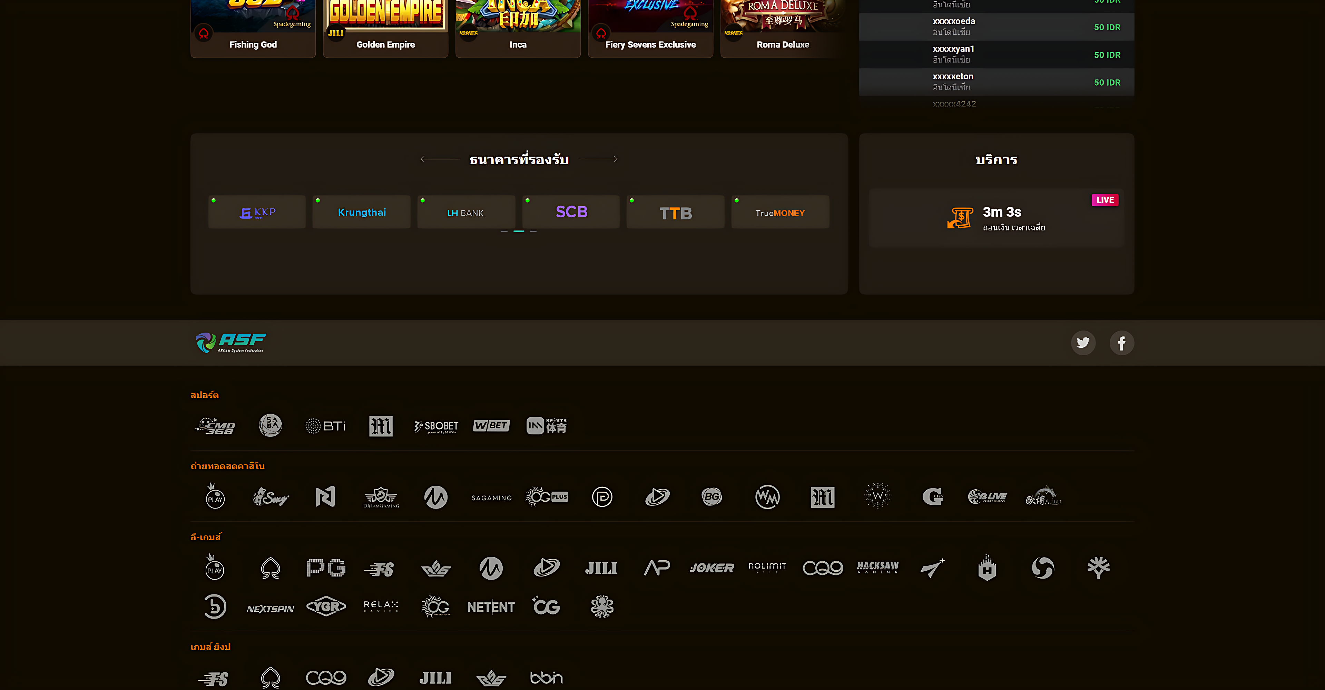The height and width of the screenshot is (690, 1325).
Task: Choose the IN Sports provider logo
Action: point(546,426)
